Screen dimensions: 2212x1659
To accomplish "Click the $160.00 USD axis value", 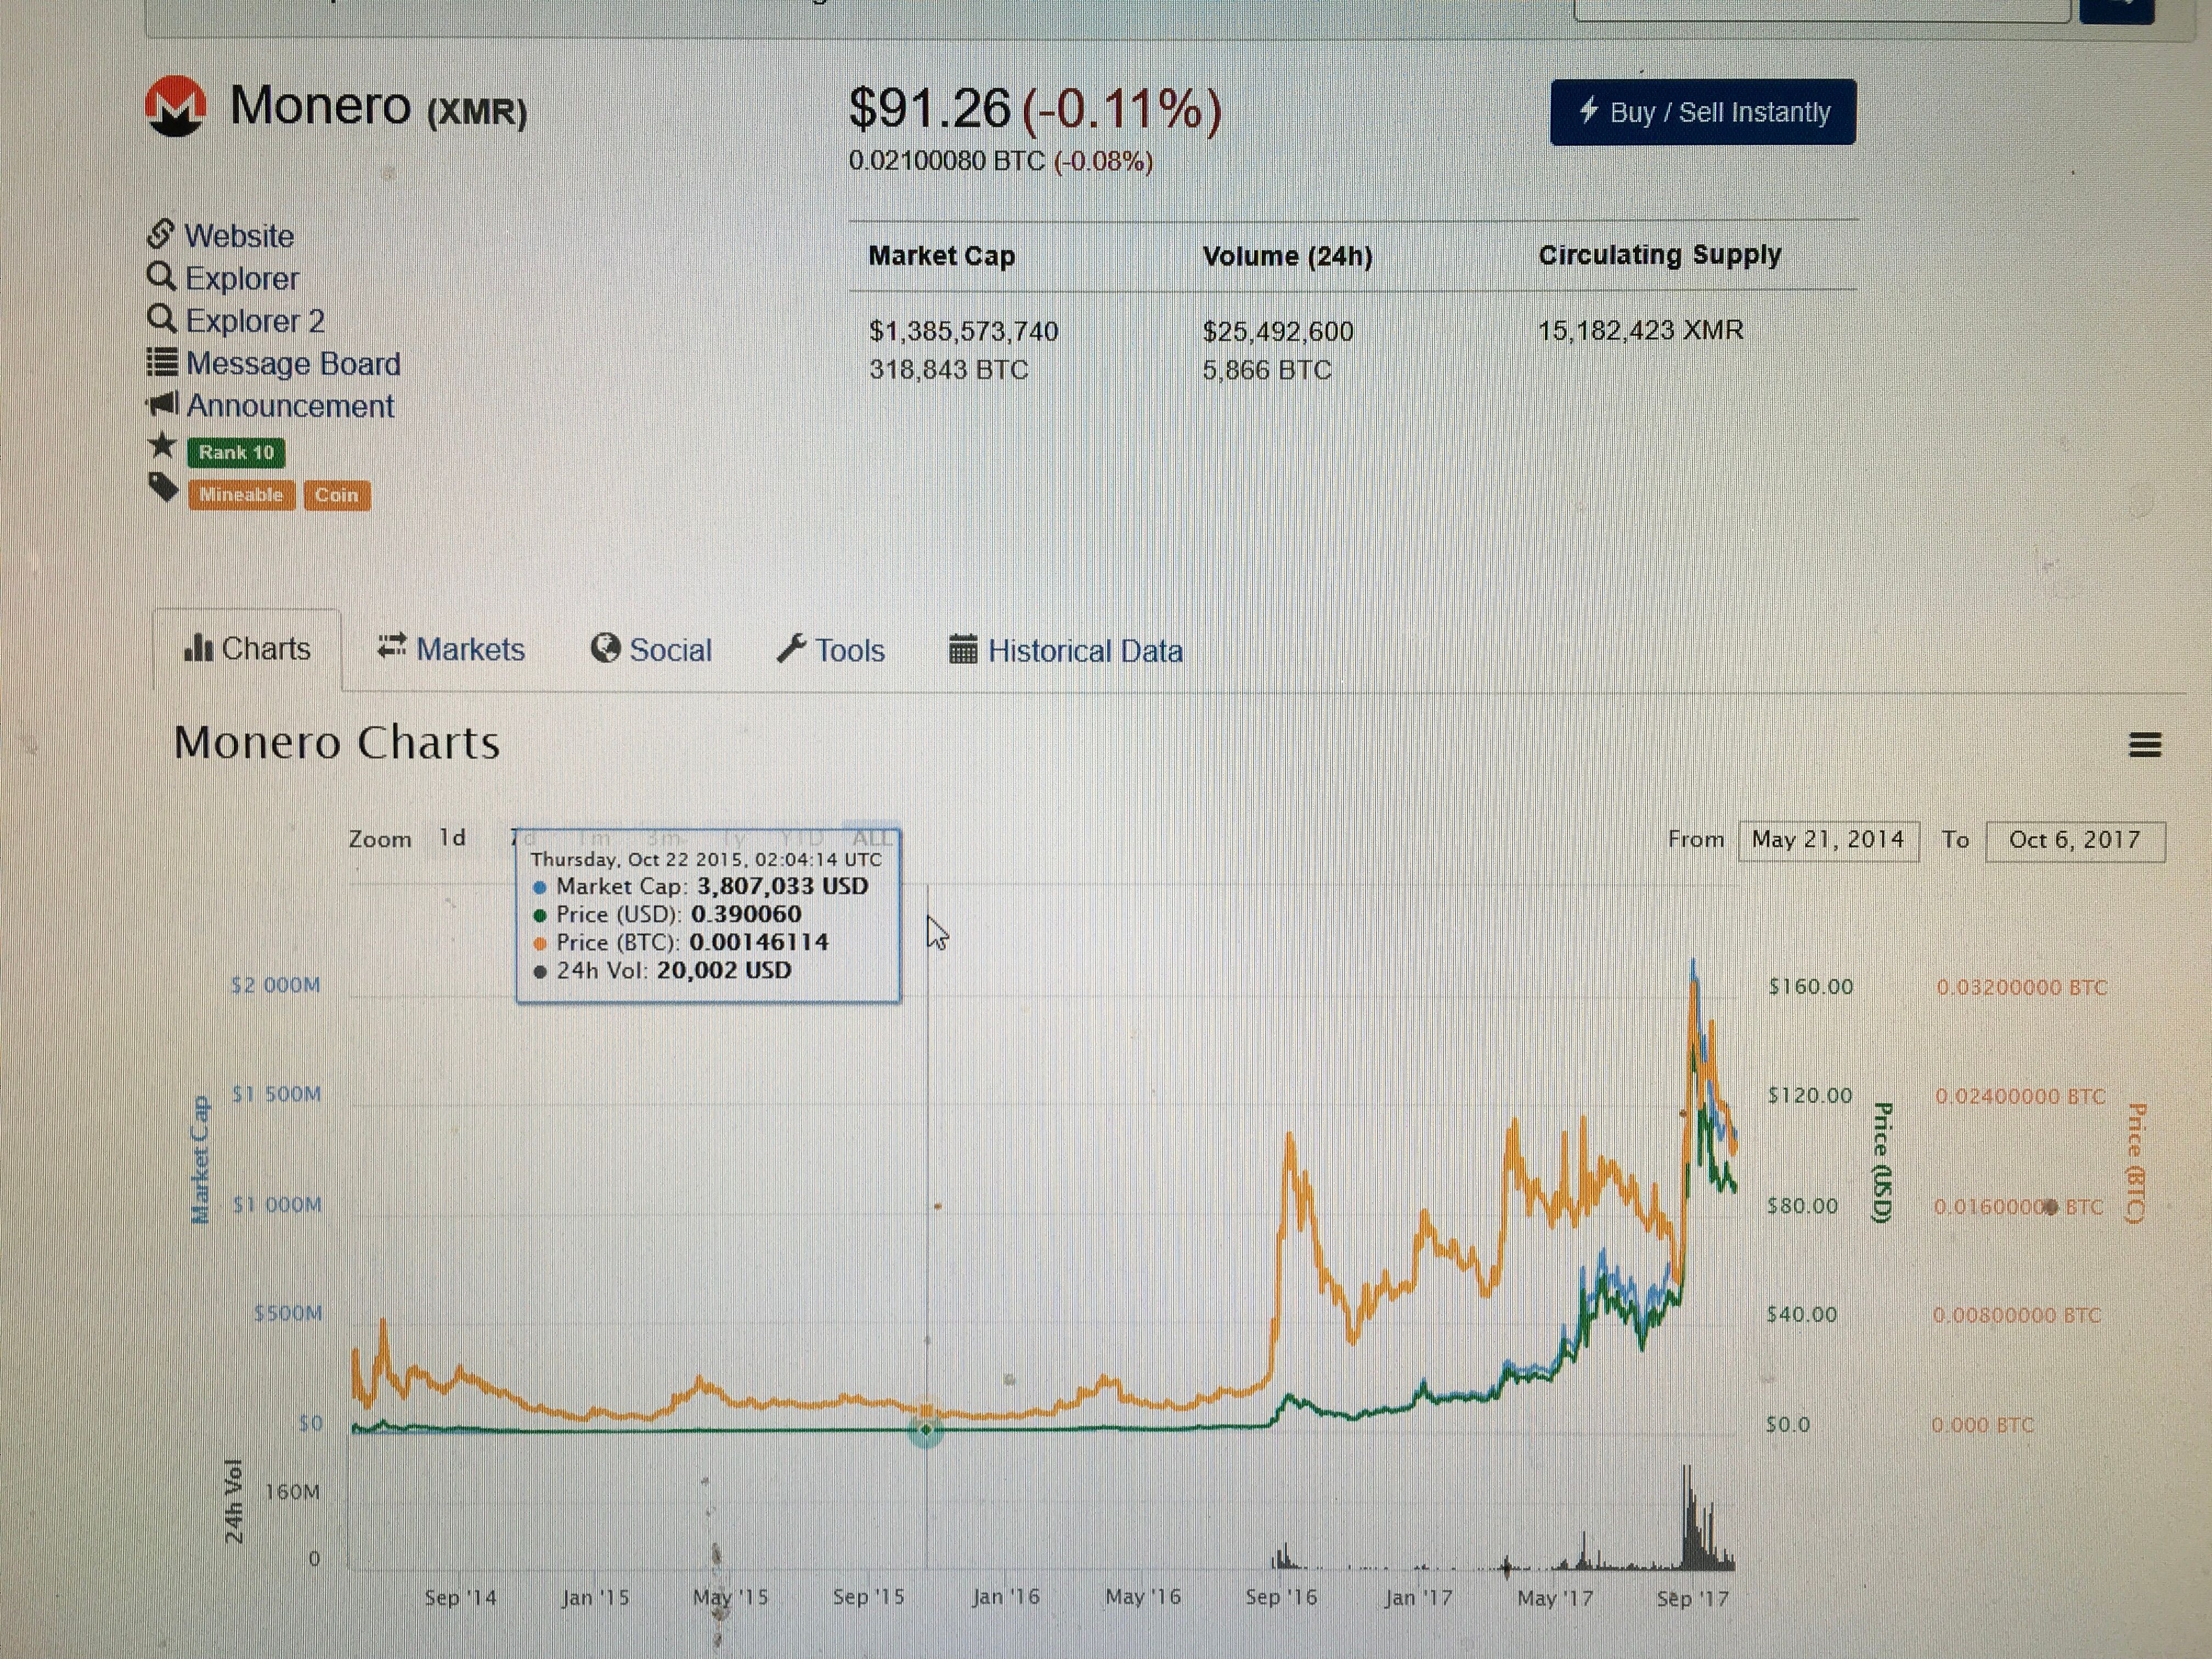I will click(x=1811, y=987).
